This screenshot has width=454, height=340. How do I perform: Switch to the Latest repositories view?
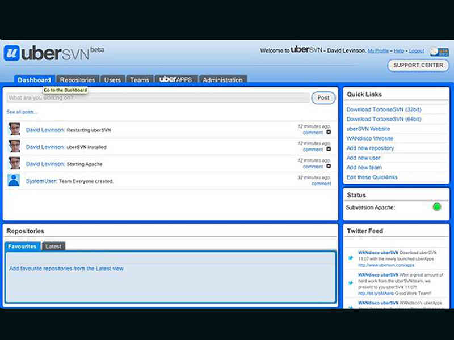click(53, 246)
